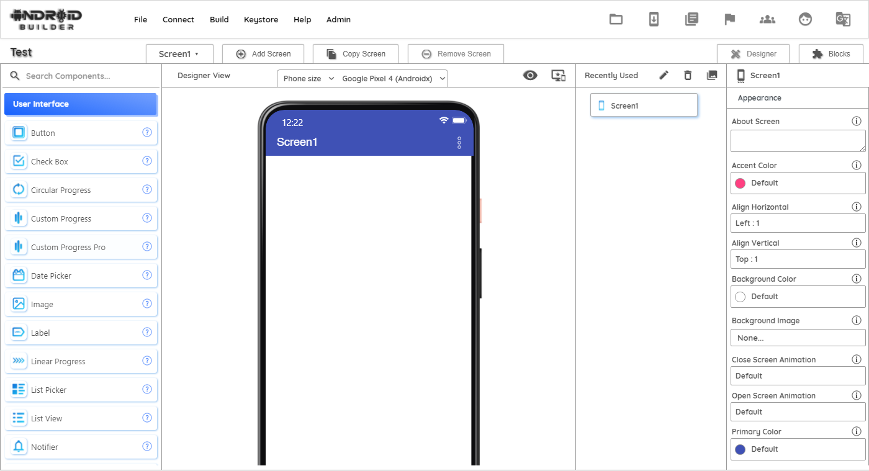Open the translate icon at top right
This screenshot has width=869, height=471.
843,19
